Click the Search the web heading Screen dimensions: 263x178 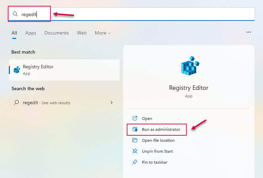28,88
